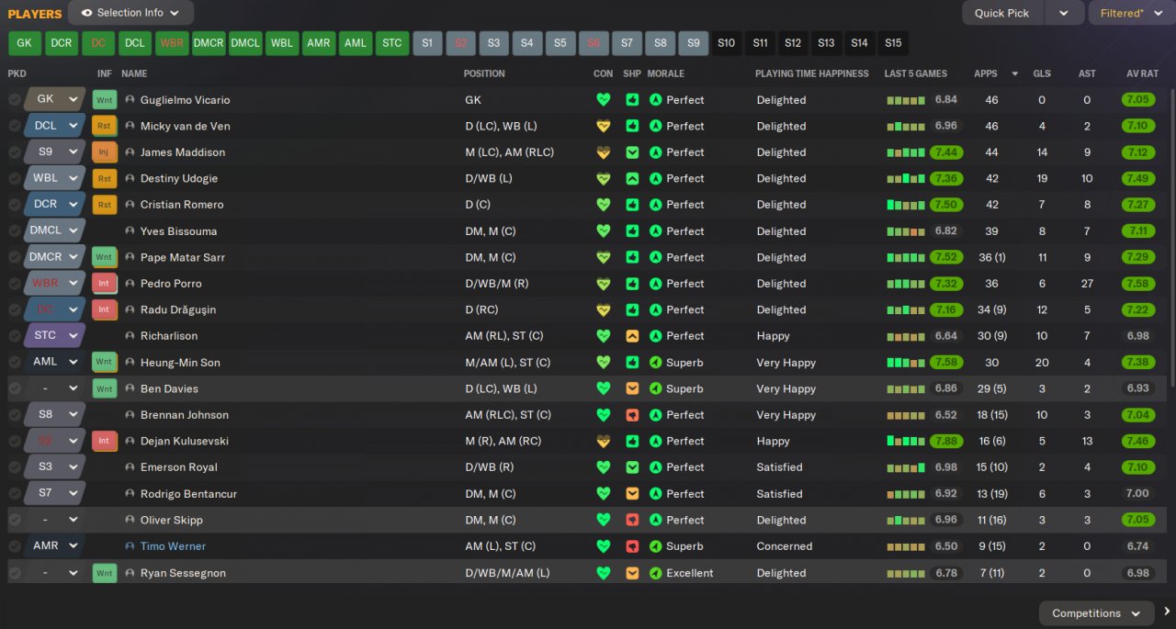Open Timo Werner's player profile link
The height and width of the screenshot is (629, 1176).
point(173,546)
